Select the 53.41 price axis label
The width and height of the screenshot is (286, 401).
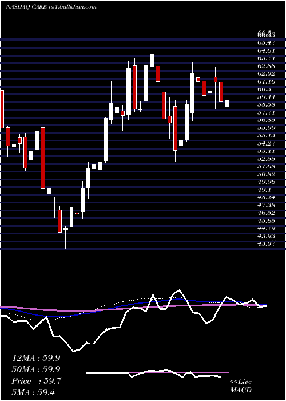[267, 151]
